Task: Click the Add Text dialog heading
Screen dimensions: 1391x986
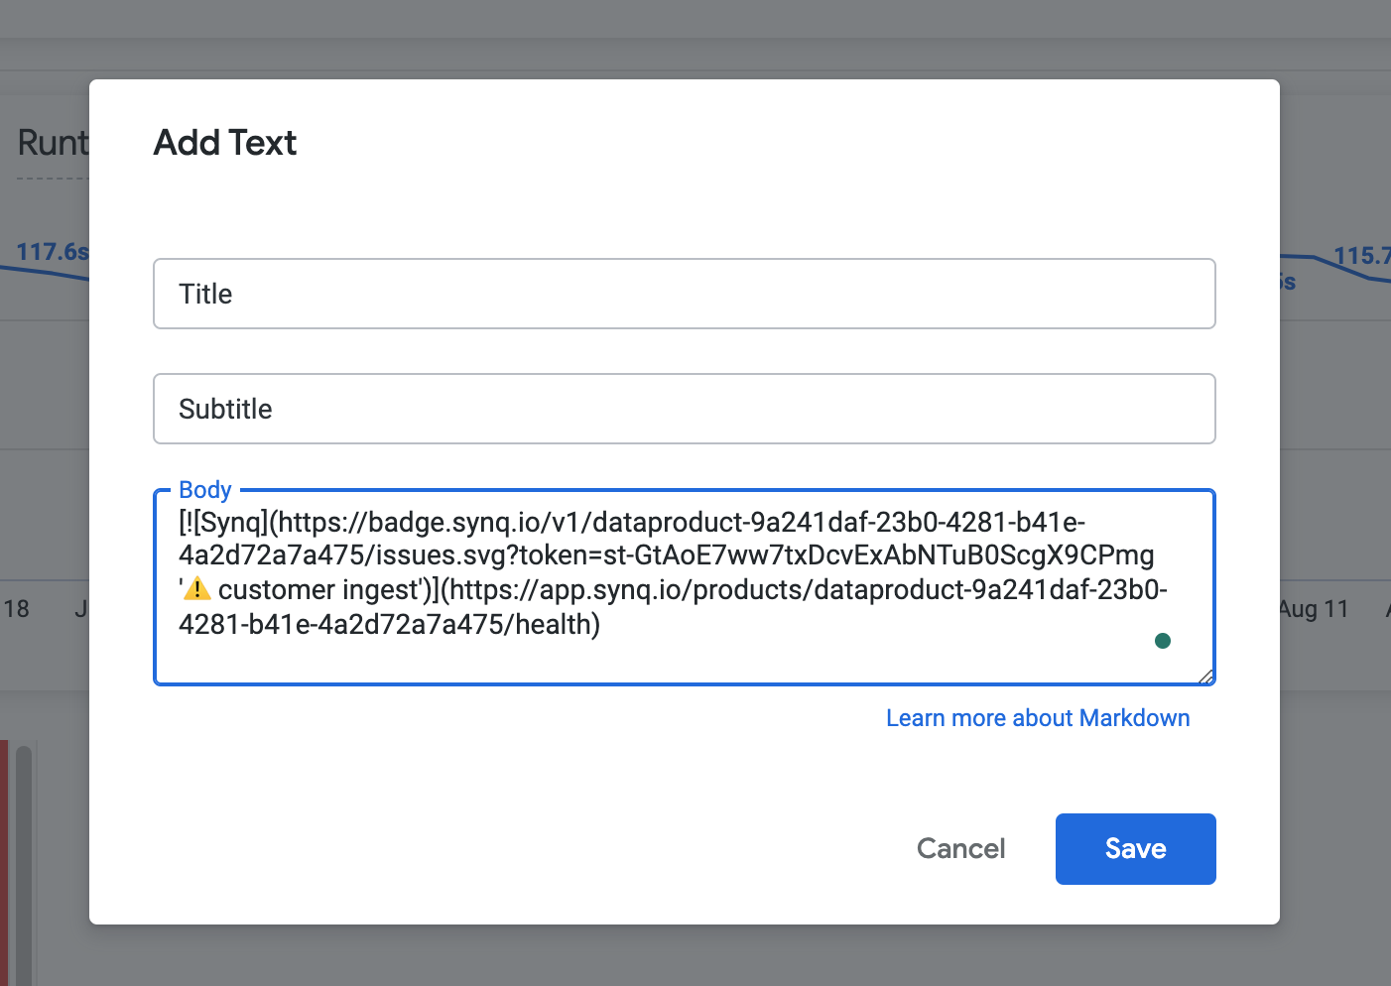Action: click(225, 143)
